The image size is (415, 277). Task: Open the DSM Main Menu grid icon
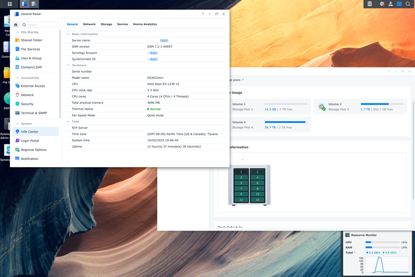9,4
